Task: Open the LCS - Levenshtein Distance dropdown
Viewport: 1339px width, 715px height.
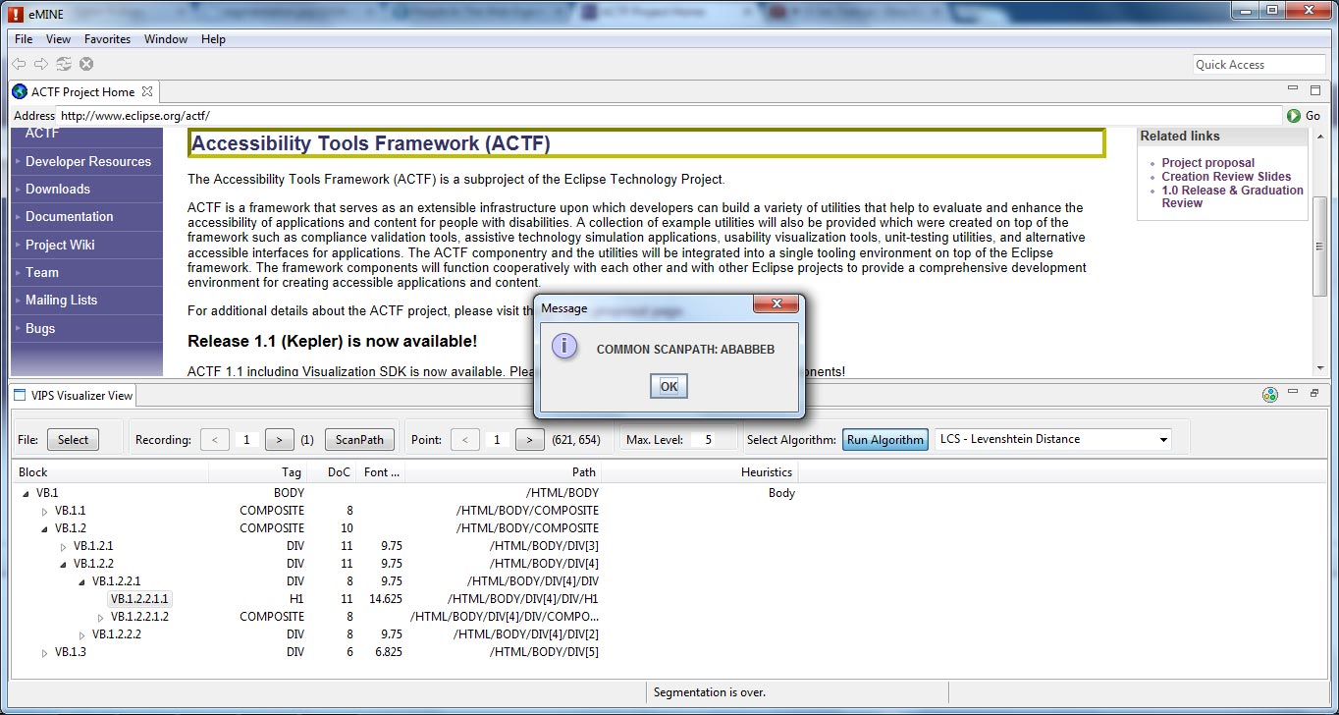Action: (x=1164, y=439)
